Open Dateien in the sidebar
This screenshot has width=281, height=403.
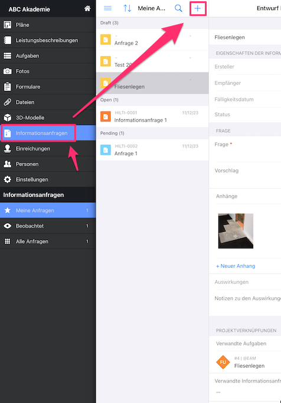[x=48, y=102]
